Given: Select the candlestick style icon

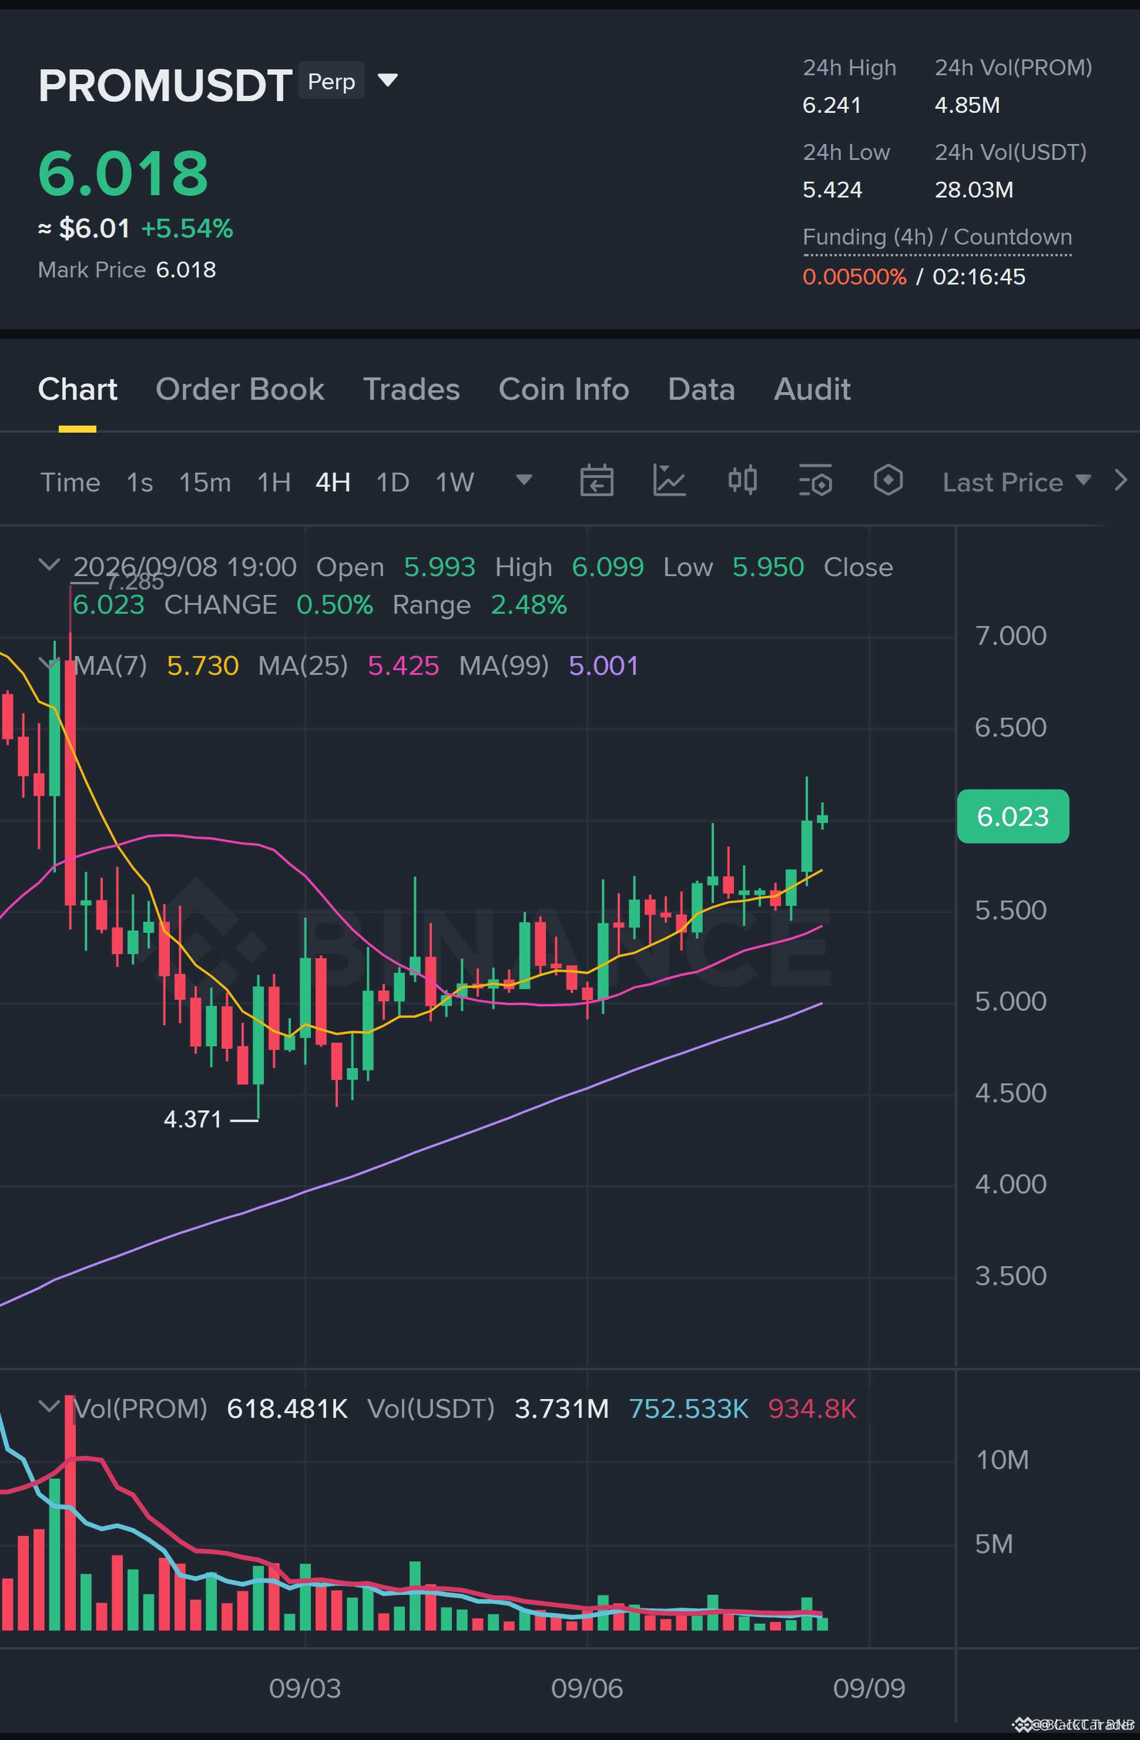Looking at the screenshot, I should (x=742, y=481).
